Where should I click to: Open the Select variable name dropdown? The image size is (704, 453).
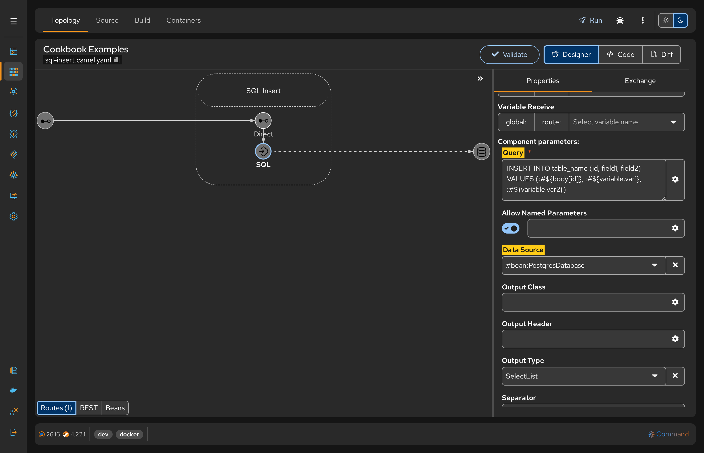(626, 122)
